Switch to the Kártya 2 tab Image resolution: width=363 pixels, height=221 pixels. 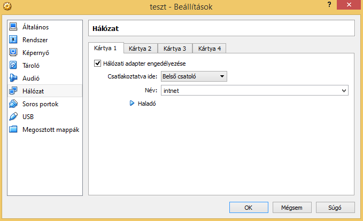click(x=140, y=49)
